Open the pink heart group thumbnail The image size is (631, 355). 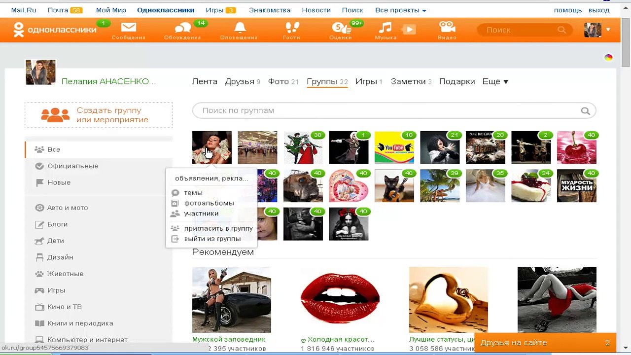(x=349, y=186)
